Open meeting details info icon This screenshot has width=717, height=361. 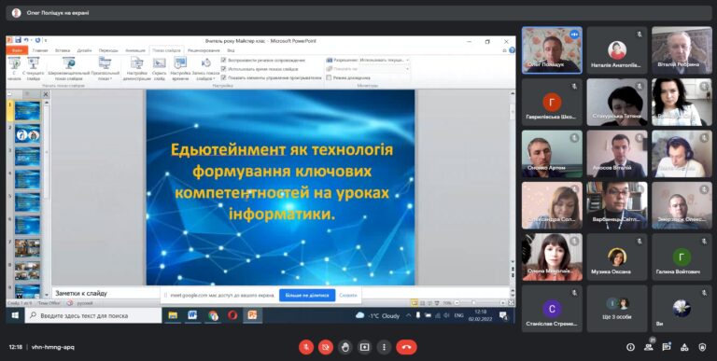(x=630, y=347)
